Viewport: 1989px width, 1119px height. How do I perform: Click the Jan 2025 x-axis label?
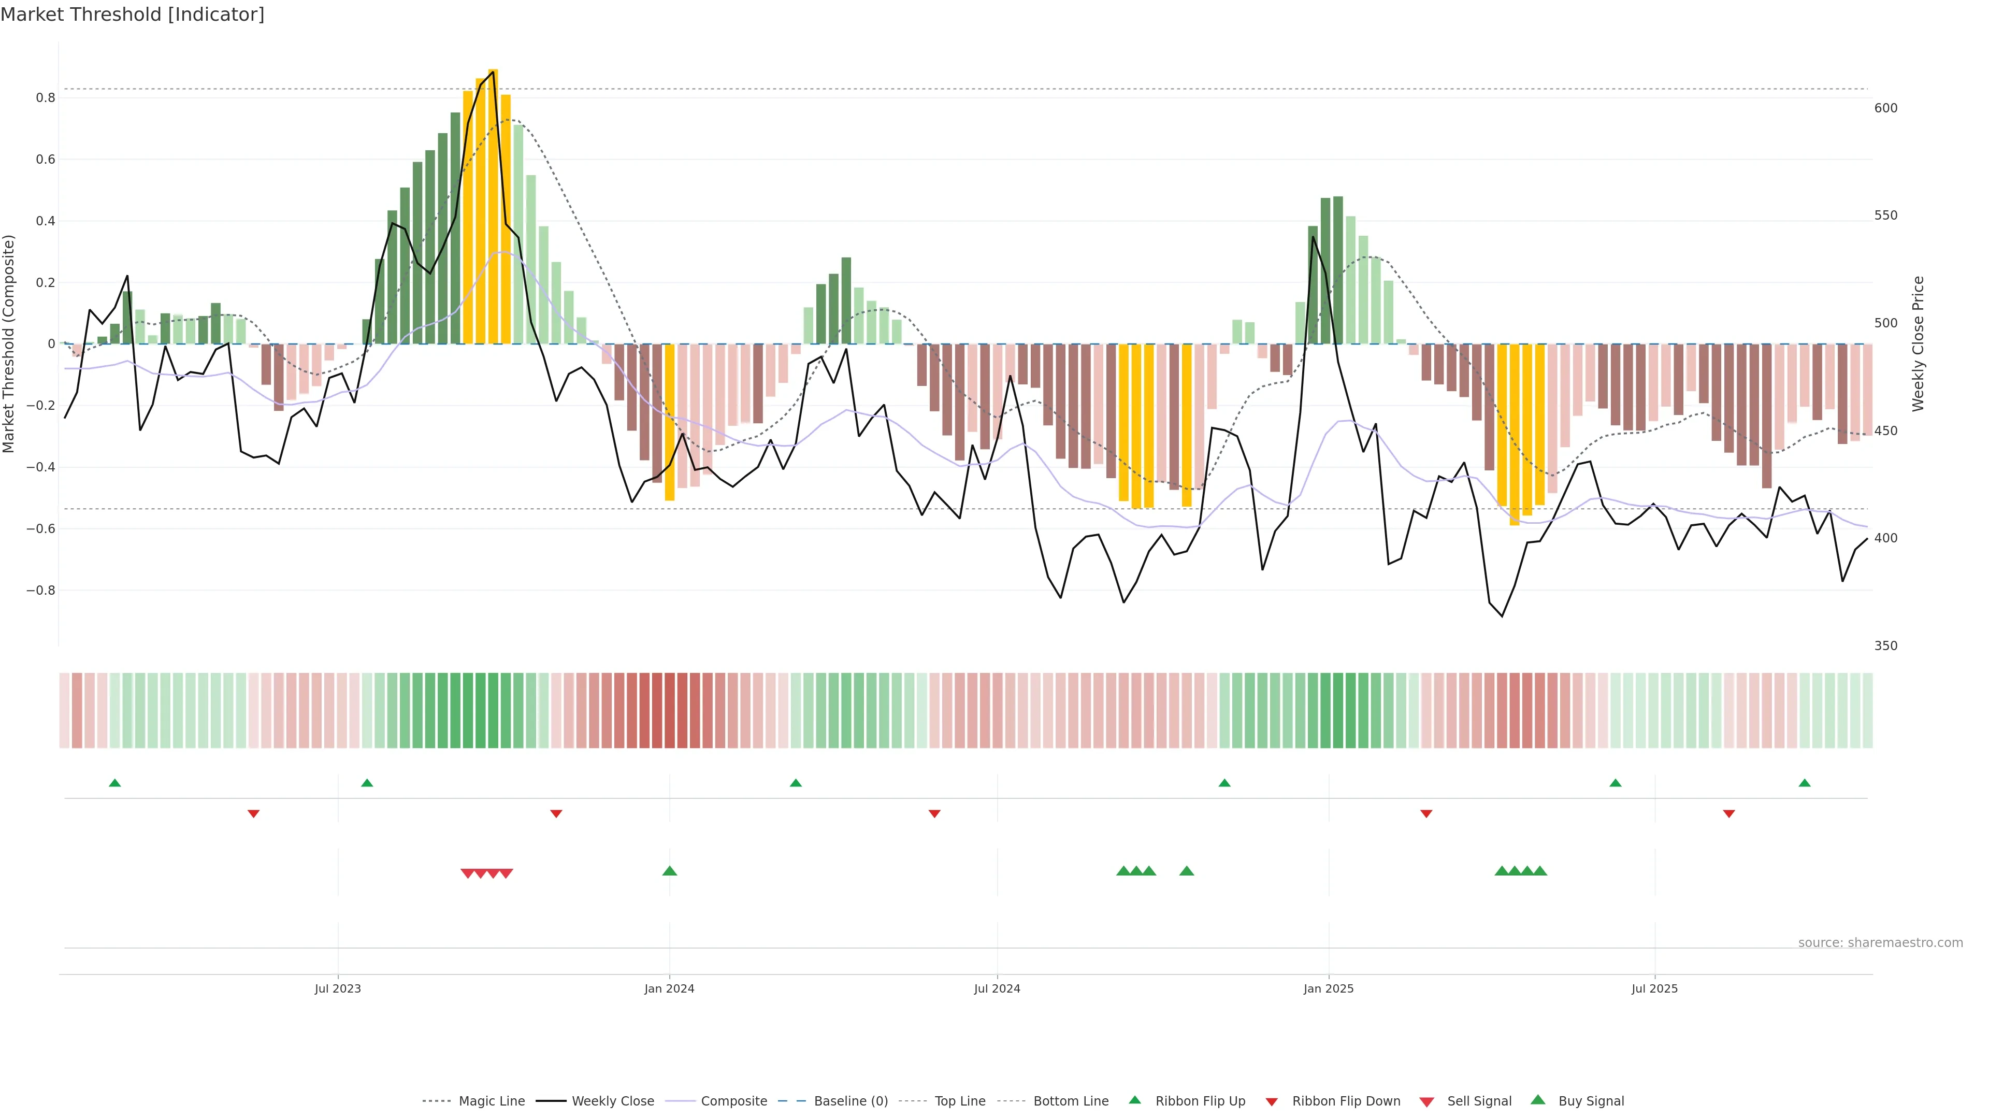tap(1328, 988)
